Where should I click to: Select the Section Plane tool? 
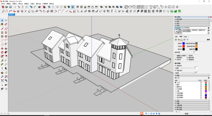(x=6, y=89)
